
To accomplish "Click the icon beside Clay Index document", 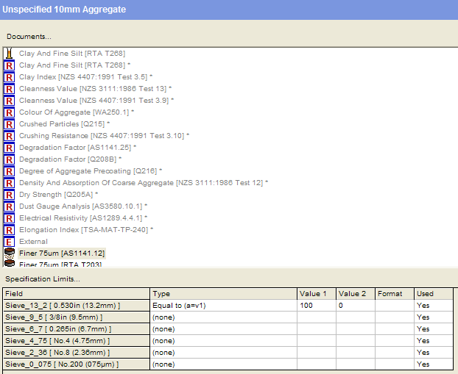I will tap(10, 77).
